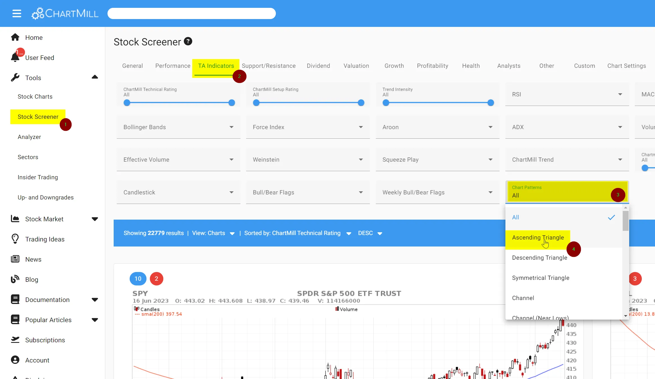Click the Account person icon

pyautogui.click(x=15, y=360)
